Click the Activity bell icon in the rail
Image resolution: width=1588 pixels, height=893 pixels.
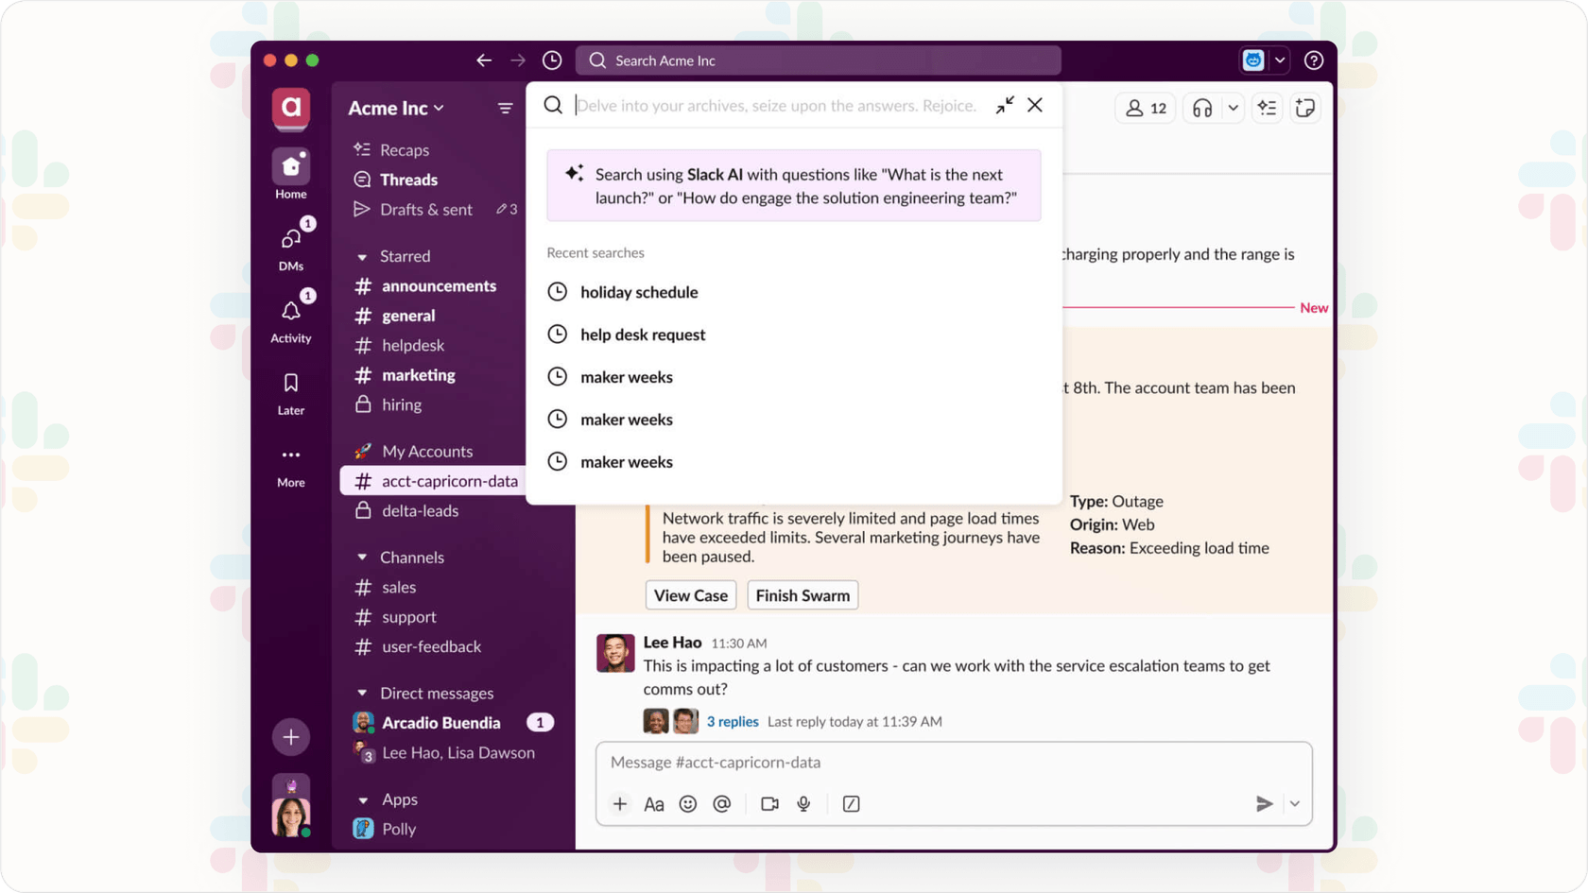pos(290,312)
